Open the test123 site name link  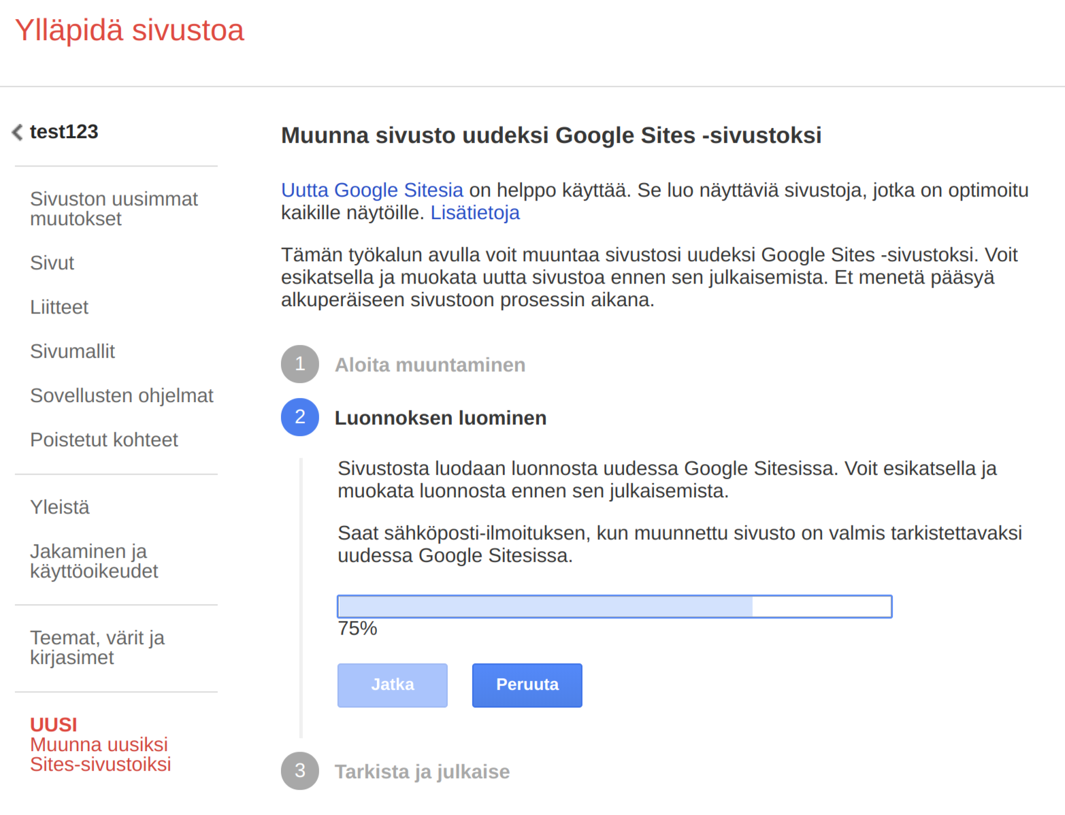click(x=64, y=132)
